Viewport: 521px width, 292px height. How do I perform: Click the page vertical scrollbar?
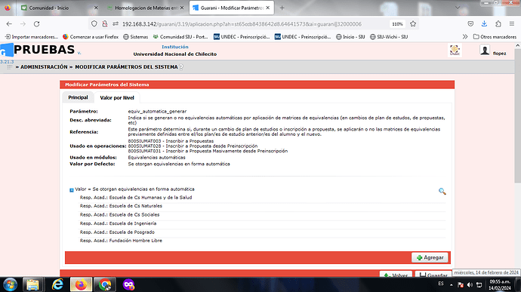tap(518, 115)
